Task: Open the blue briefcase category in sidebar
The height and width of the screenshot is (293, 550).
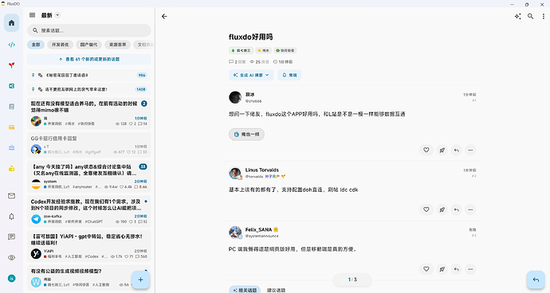Action: 12,148
